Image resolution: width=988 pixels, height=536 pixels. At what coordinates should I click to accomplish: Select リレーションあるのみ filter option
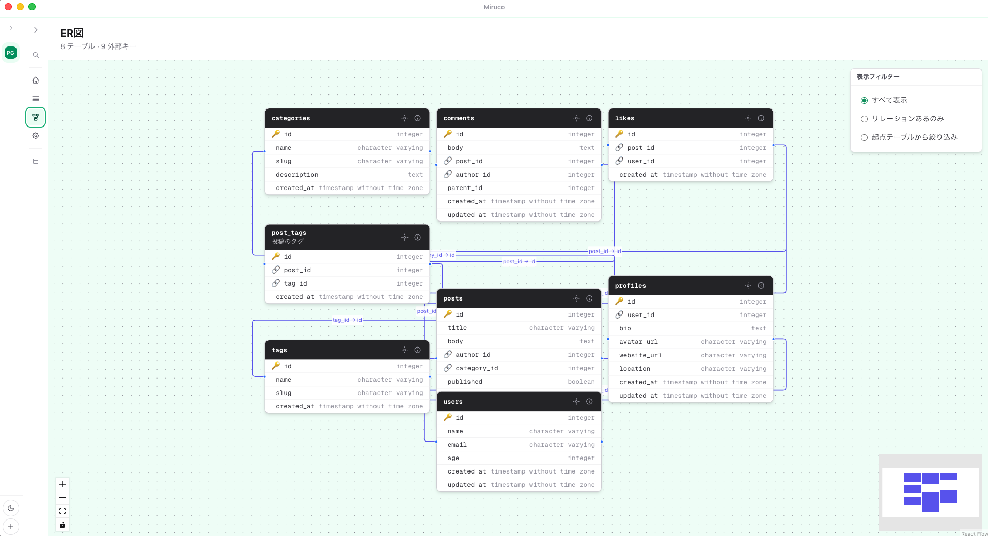864,119
